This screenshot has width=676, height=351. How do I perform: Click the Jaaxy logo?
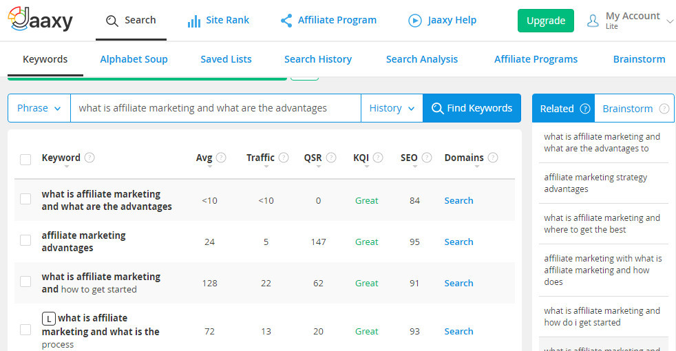pyautogui.click(x=40, y=19)
